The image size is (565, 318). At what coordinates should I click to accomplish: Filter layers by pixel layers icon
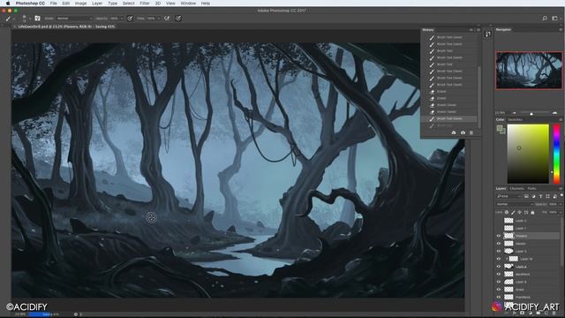tap(526, 196)
